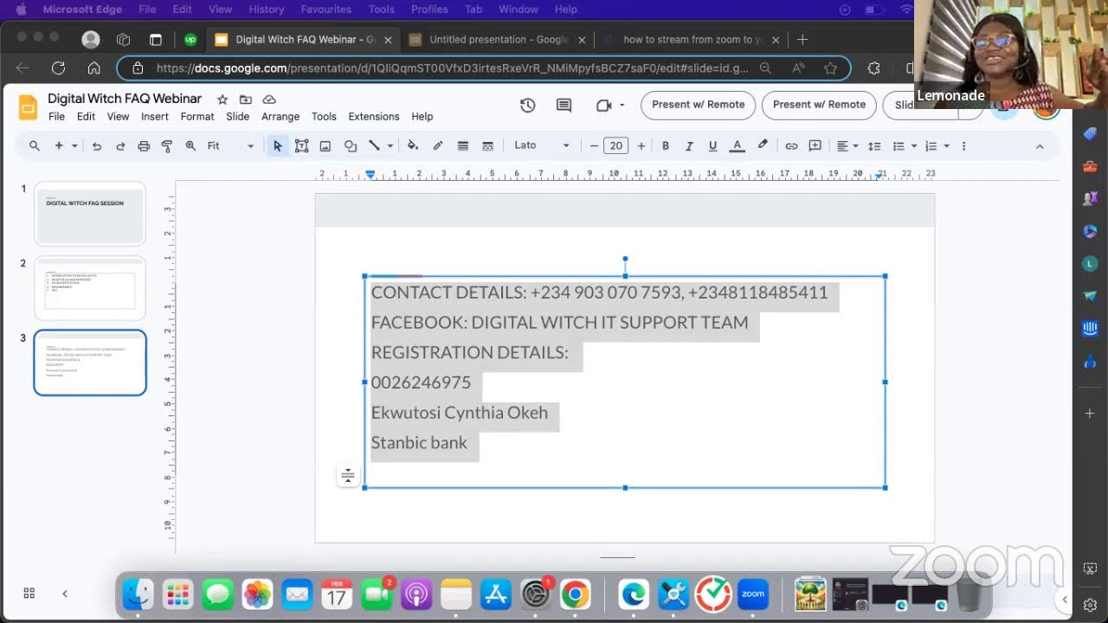Select the Line tool
The height and width of the screenshot is (623, 1108).
pos(375,146)
